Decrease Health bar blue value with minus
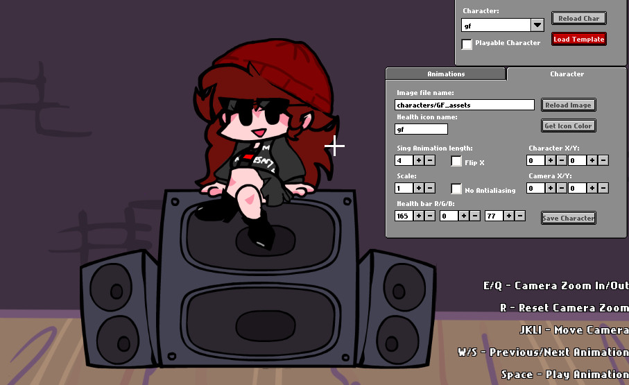Image resolution: width=629 pixels, height=385 pixels. pos(520,216)
